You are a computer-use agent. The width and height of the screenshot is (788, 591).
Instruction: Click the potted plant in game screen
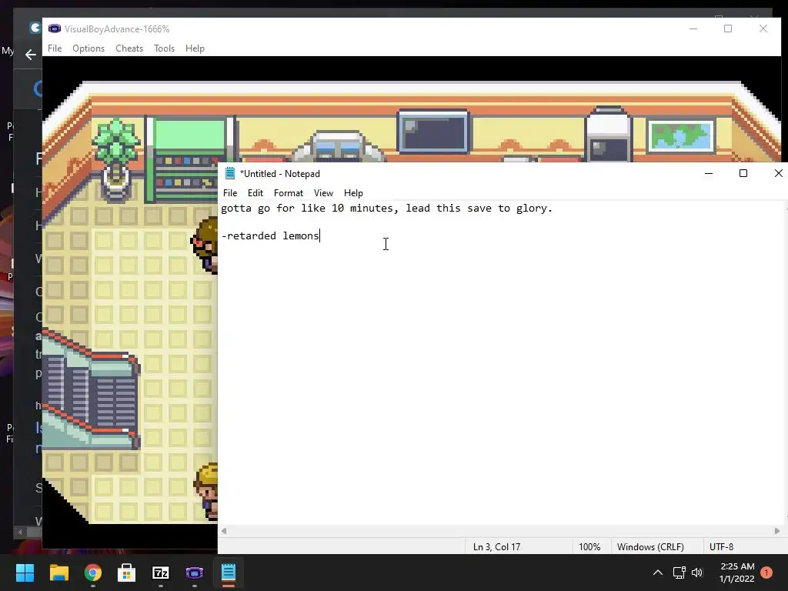tap(116, 159)
